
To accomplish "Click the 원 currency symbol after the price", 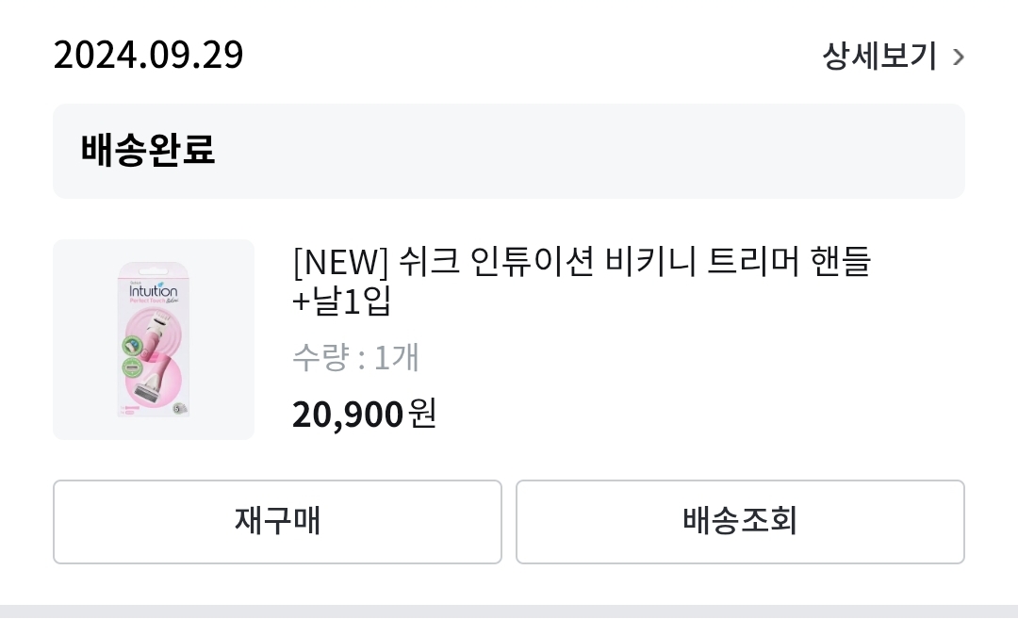I will pos(423,414).
